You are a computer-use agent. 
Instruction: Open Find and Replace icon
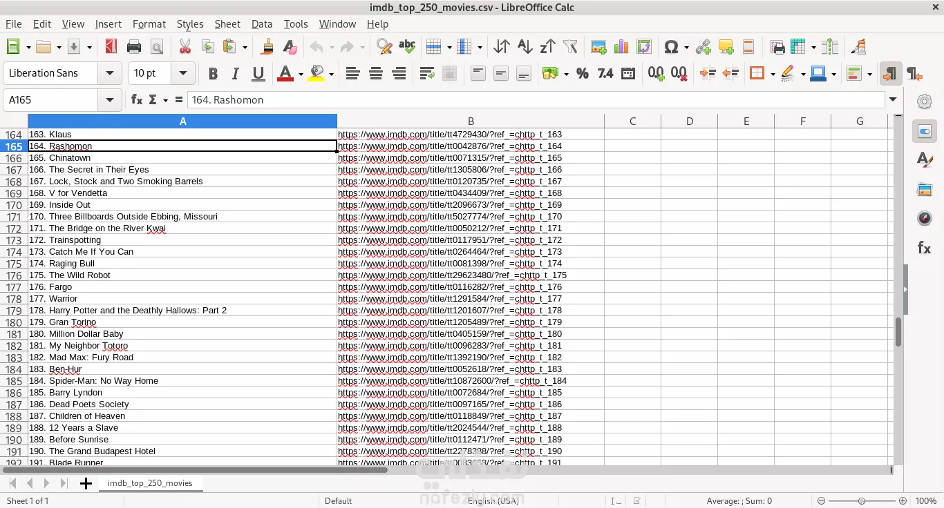point(384,47)
